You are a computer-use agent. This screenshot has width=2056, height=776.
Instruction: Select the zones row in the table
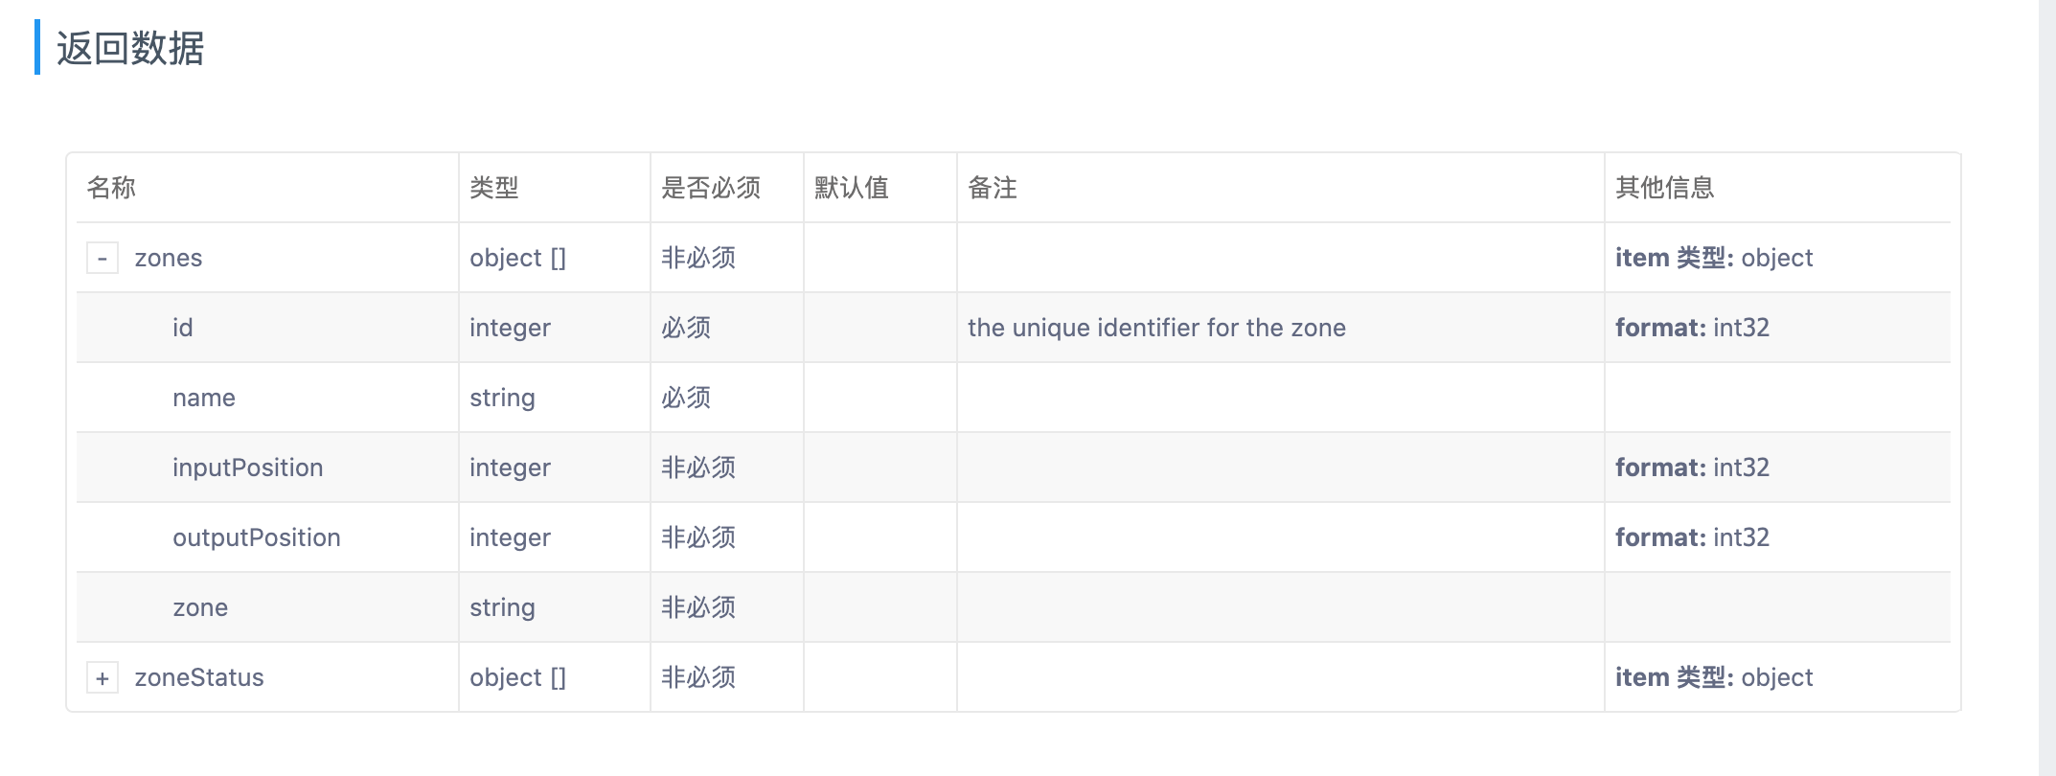[169, 258]
